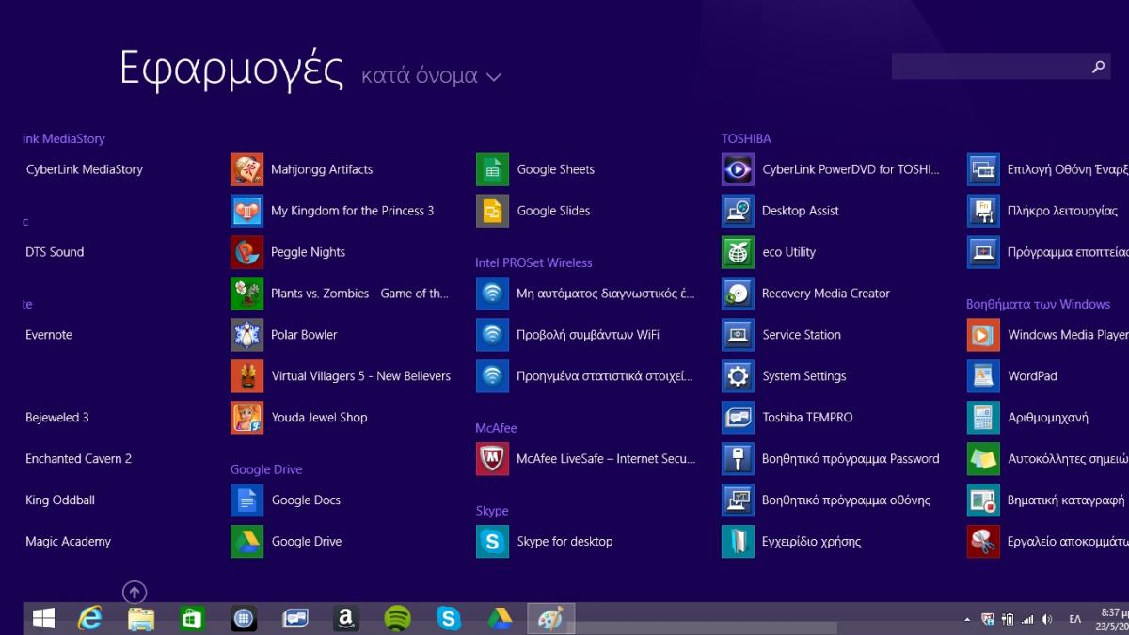Open the Google Sheets icon
Viewport: 1129px width, 635px height.
[x=492, y=169]
